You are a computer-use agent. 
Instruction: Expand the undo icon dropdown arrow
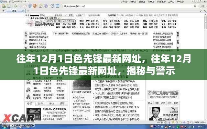pos(49,6)
